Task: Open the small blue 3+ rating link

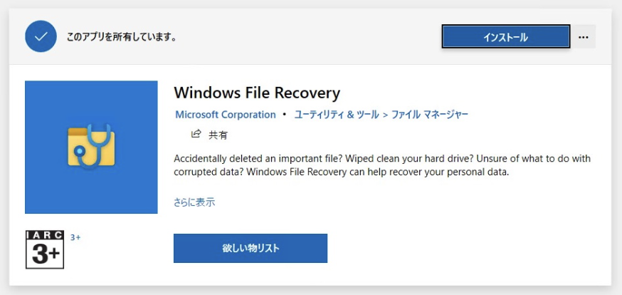Action: click(x=75, y=237)
